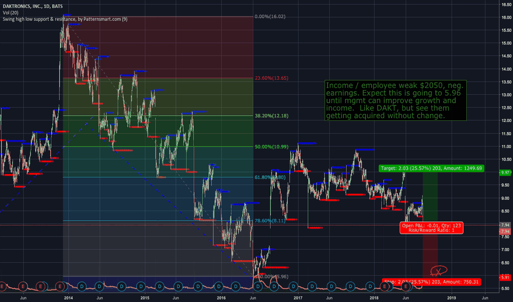
Task: Click the dividend D marker above Jun 2014
Action: pyautogui.click(x=100, y=286)
